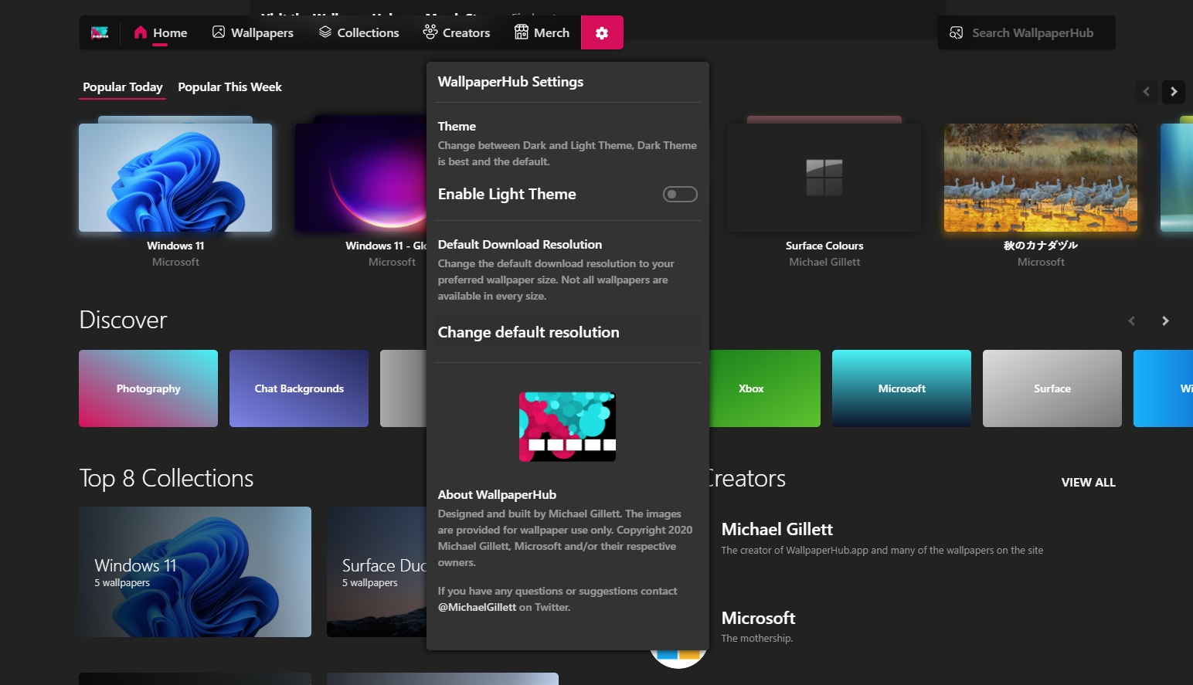1193x685 pixels.
Task: Click the WallpaperHub logo in settings panel
Action: (x=567, y=426)
